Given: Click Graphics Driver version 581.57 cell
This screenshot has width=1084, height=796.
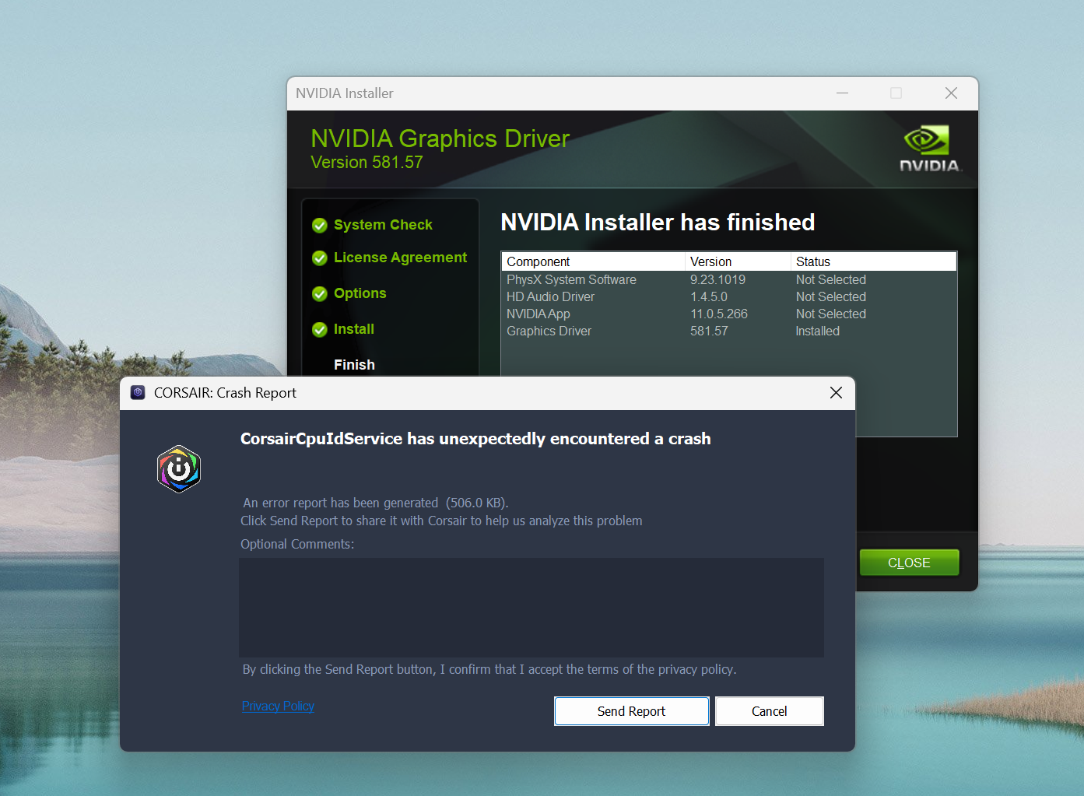Looking at the screenshot, I should (x=709, y=331).
